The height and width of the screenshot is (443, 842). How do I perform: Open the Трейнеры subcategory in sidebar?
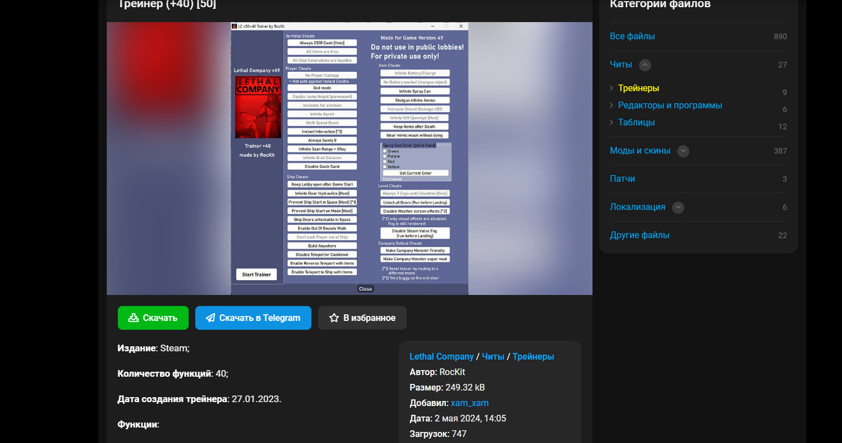point(638,88)
